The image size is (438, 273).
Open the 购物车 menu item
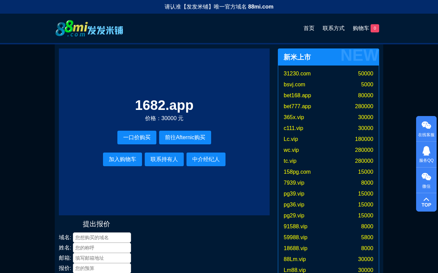[361, 28]
